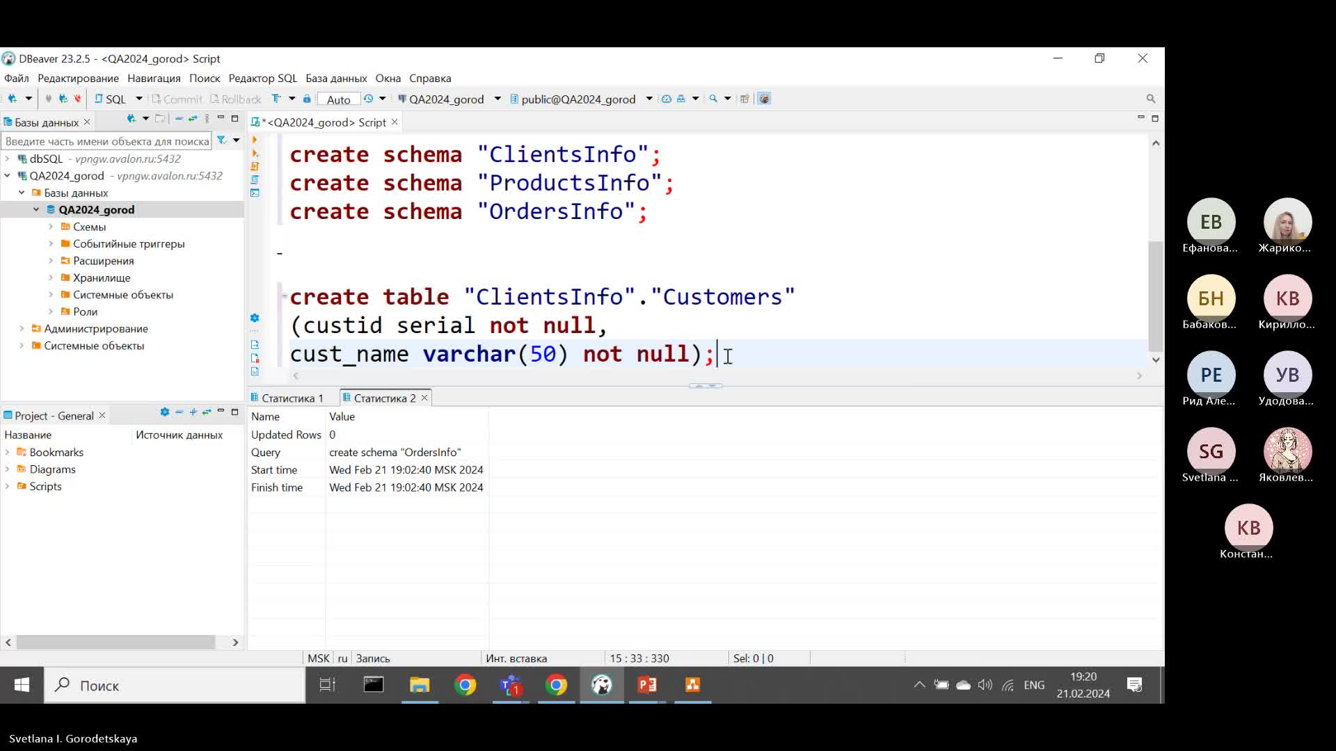Click the magnifier icon at toolbar far right
This screenshot has width=1336, height=751.
[1151, 99]
